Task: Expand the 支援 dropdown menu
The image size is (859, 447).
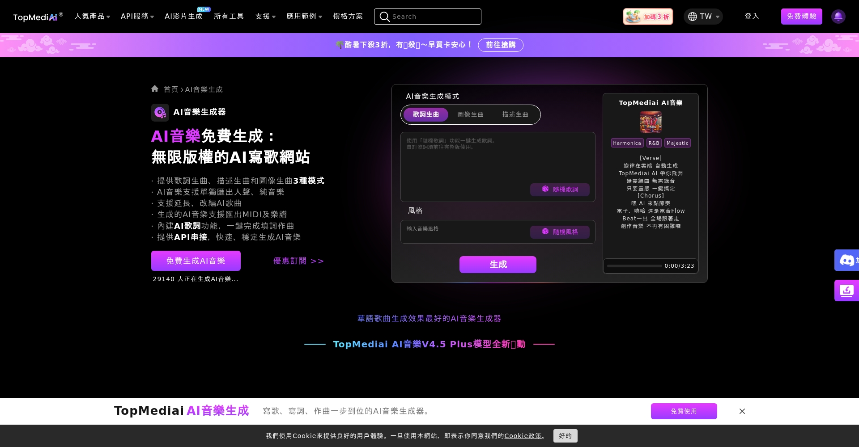Action: [265, 16]
